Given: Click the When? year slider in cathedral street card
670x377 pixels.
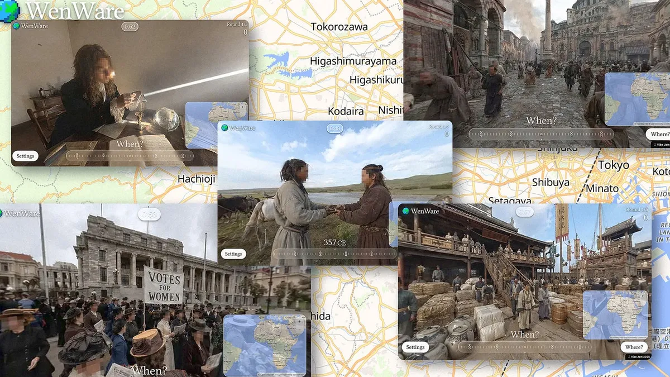Looking at the screenshot, I should (541, 134).
